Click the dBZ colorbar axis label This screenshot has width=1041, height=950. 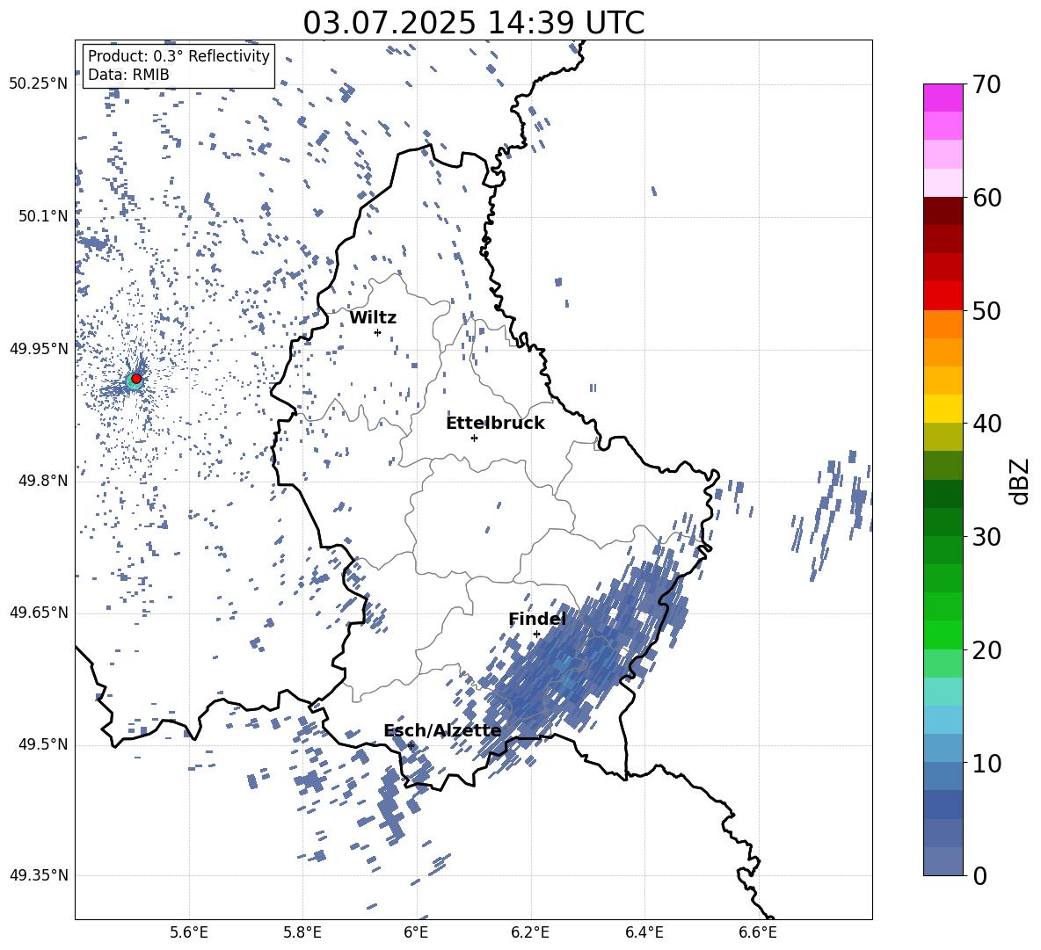1019,481
